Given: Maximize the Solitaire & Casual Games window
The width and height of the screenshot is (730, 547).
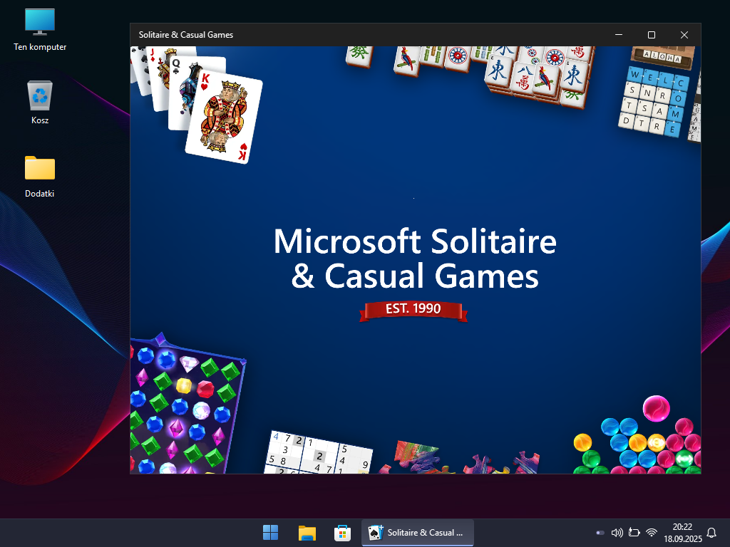Looking at the screenshot, I should [651, 35].
